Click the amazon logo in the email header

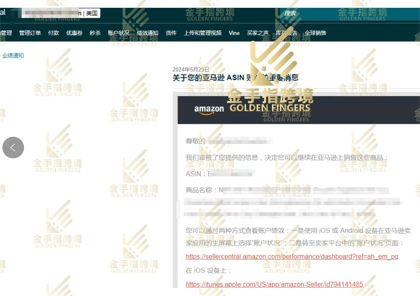coord(209,110)
